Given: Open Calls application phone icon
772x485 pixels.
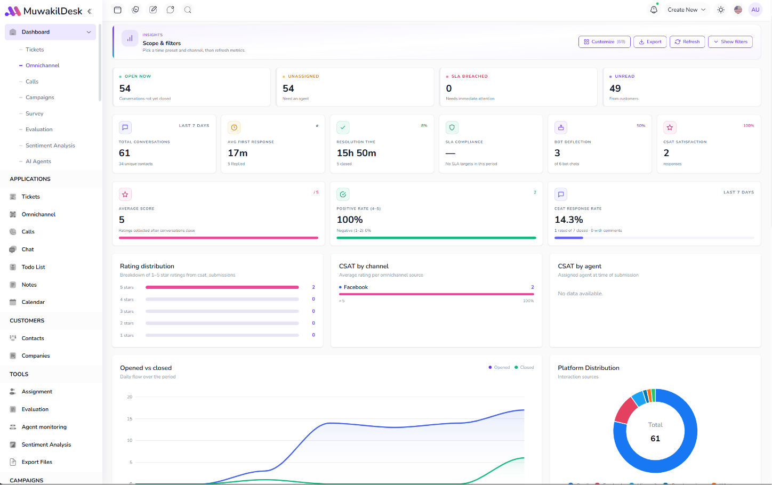Looking at the screenshot, I should coord(13,232).
